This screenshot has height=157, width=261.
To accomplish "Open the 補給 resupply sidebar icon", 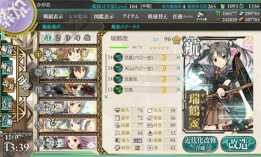I will (x=7, y=67).
